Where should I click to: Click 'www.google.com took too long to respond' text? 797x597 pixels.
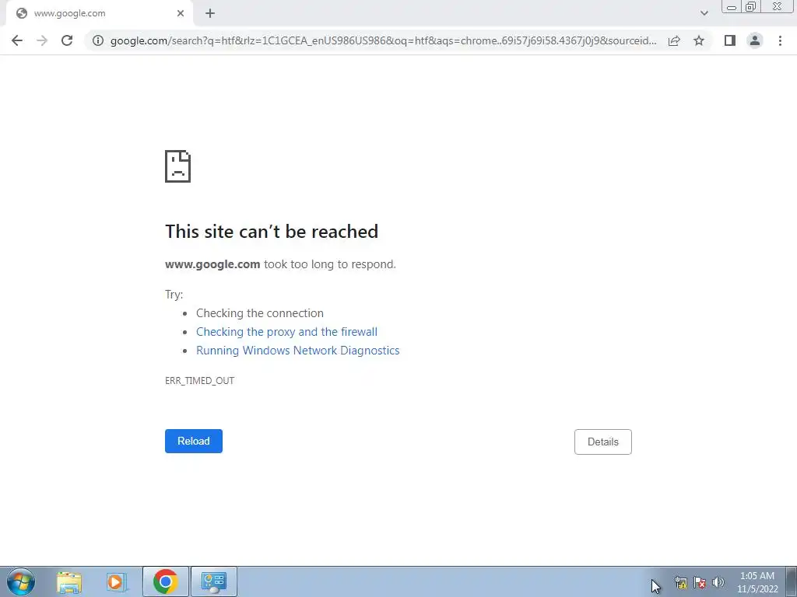click(x=280, y=264)
